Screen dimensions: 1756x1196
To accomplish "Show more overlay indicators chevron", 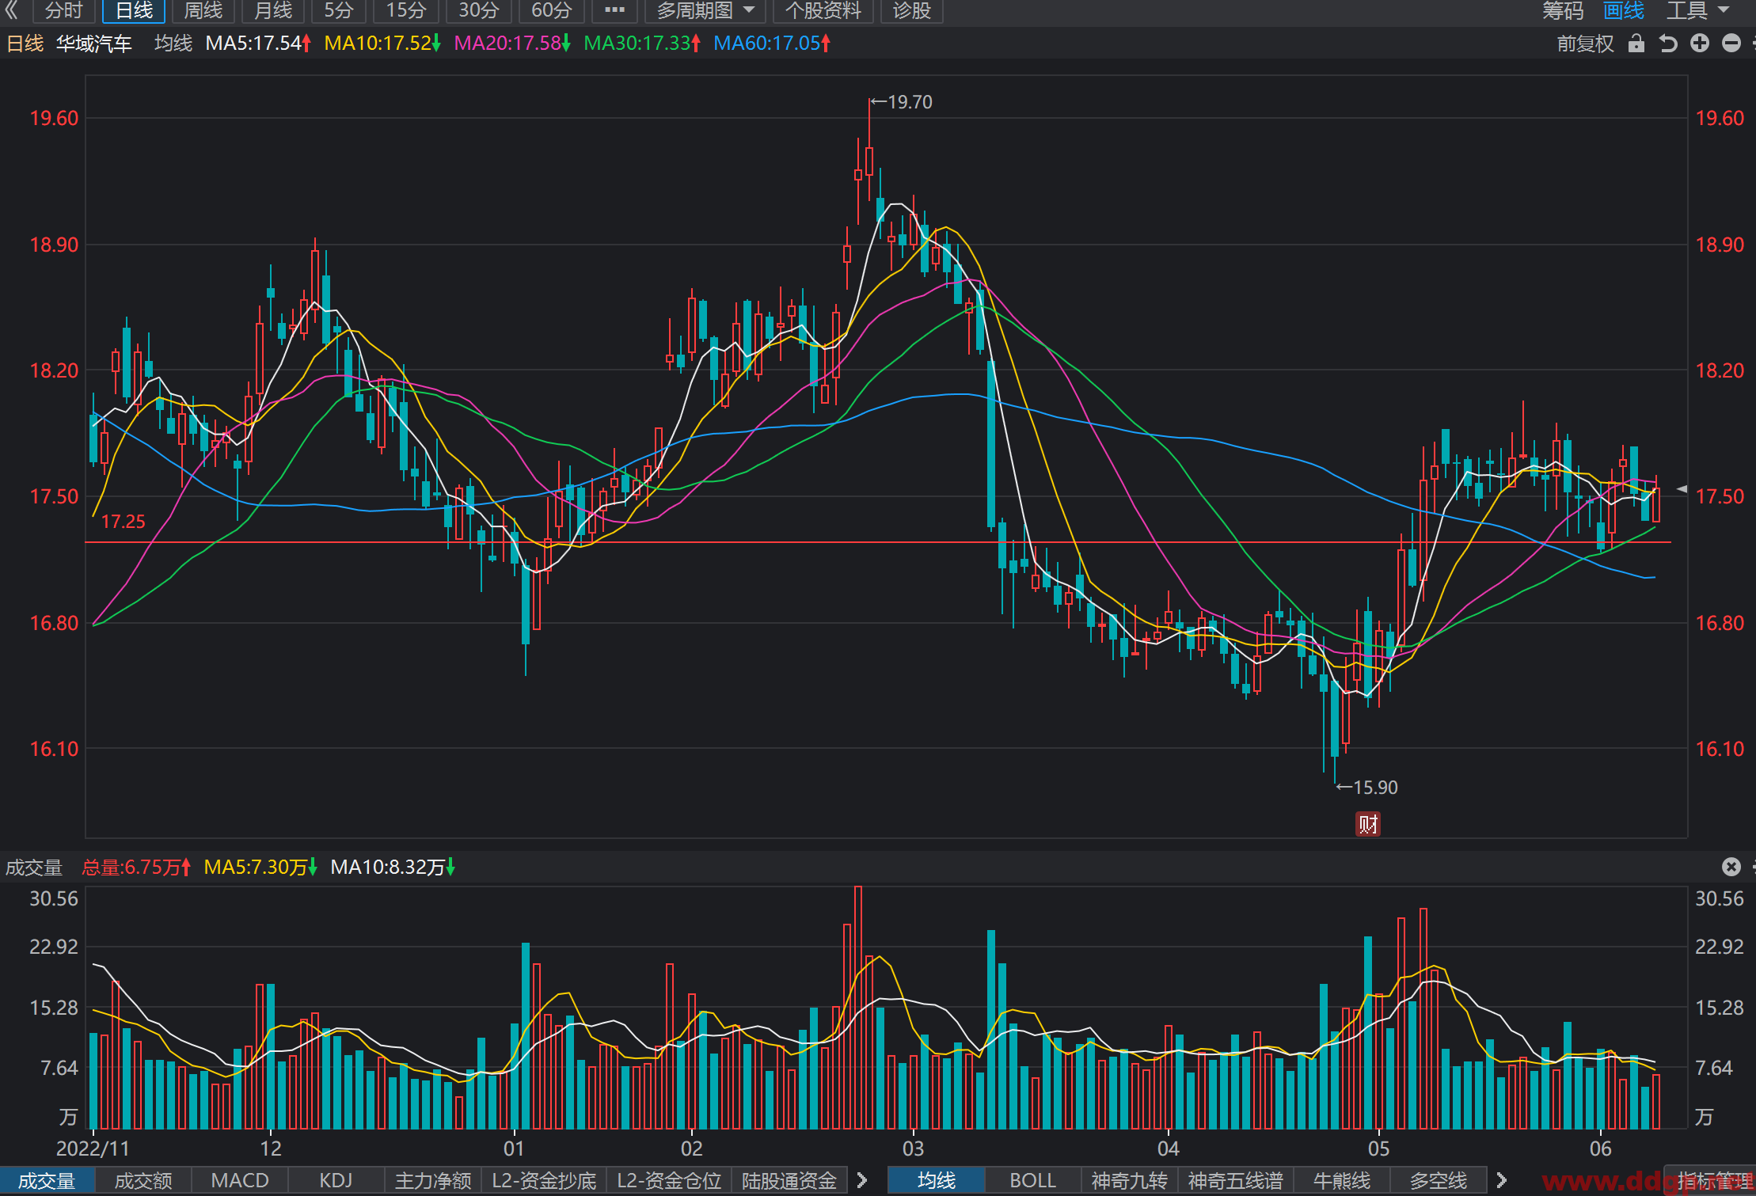I will coord(1501,1180).
